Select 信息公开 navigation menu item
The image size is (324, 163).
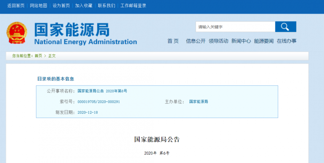[x=196, y=41]
